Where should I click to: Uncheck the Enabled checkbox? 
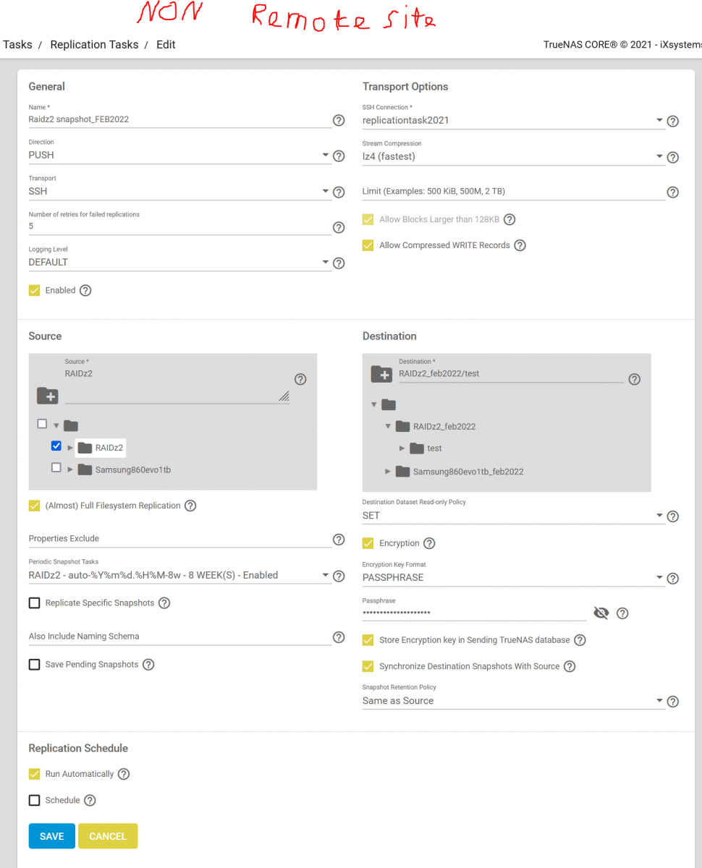pos(34,290)
